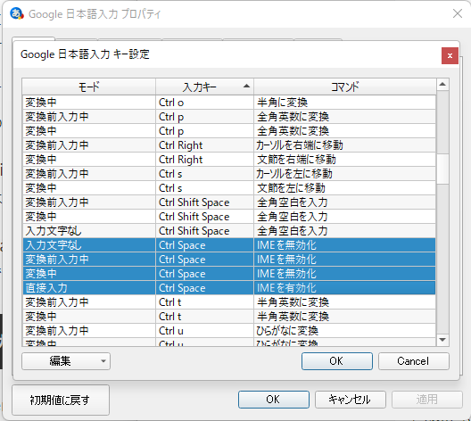
Task: Select the 直接入力 mode cell
Action: pos(89,288)
